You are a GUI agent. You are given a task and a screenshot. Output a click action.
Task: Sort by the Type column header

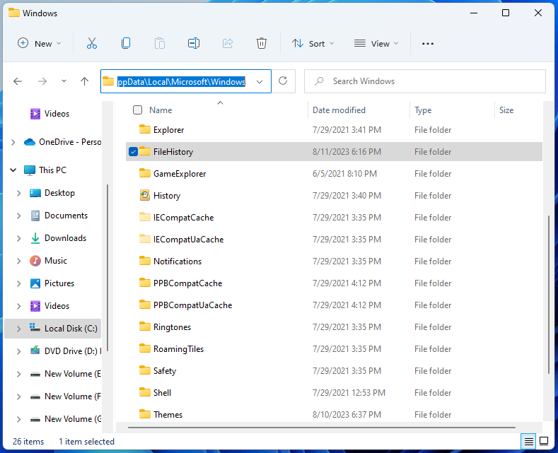coord(423,110)
